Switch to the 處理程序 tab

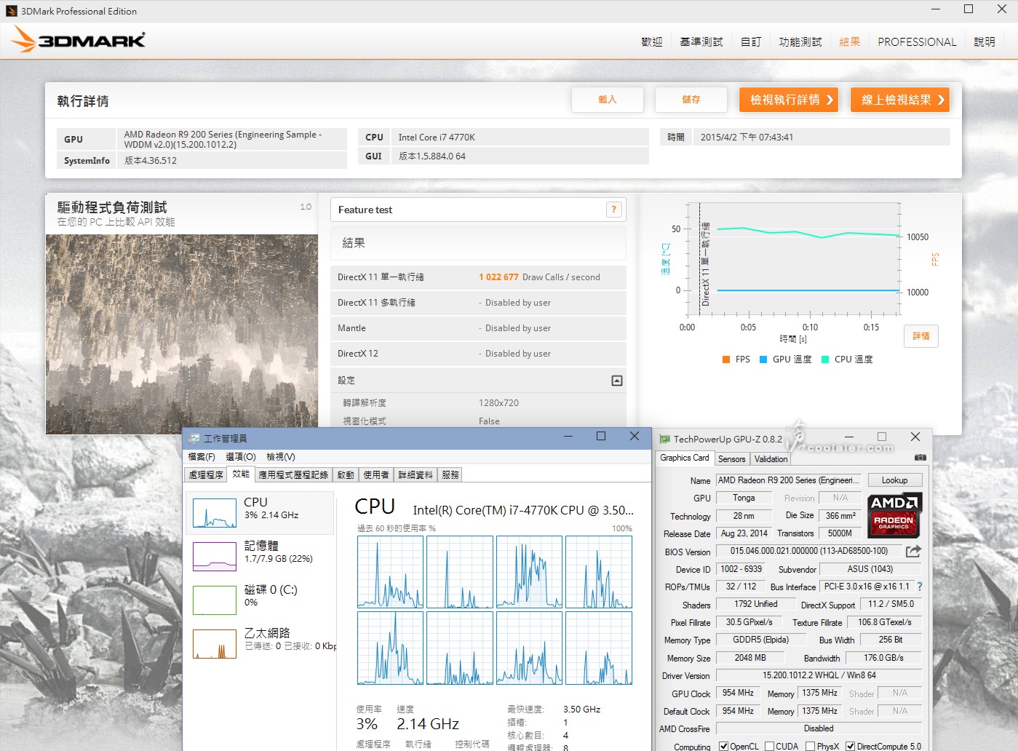coord(206,474)
